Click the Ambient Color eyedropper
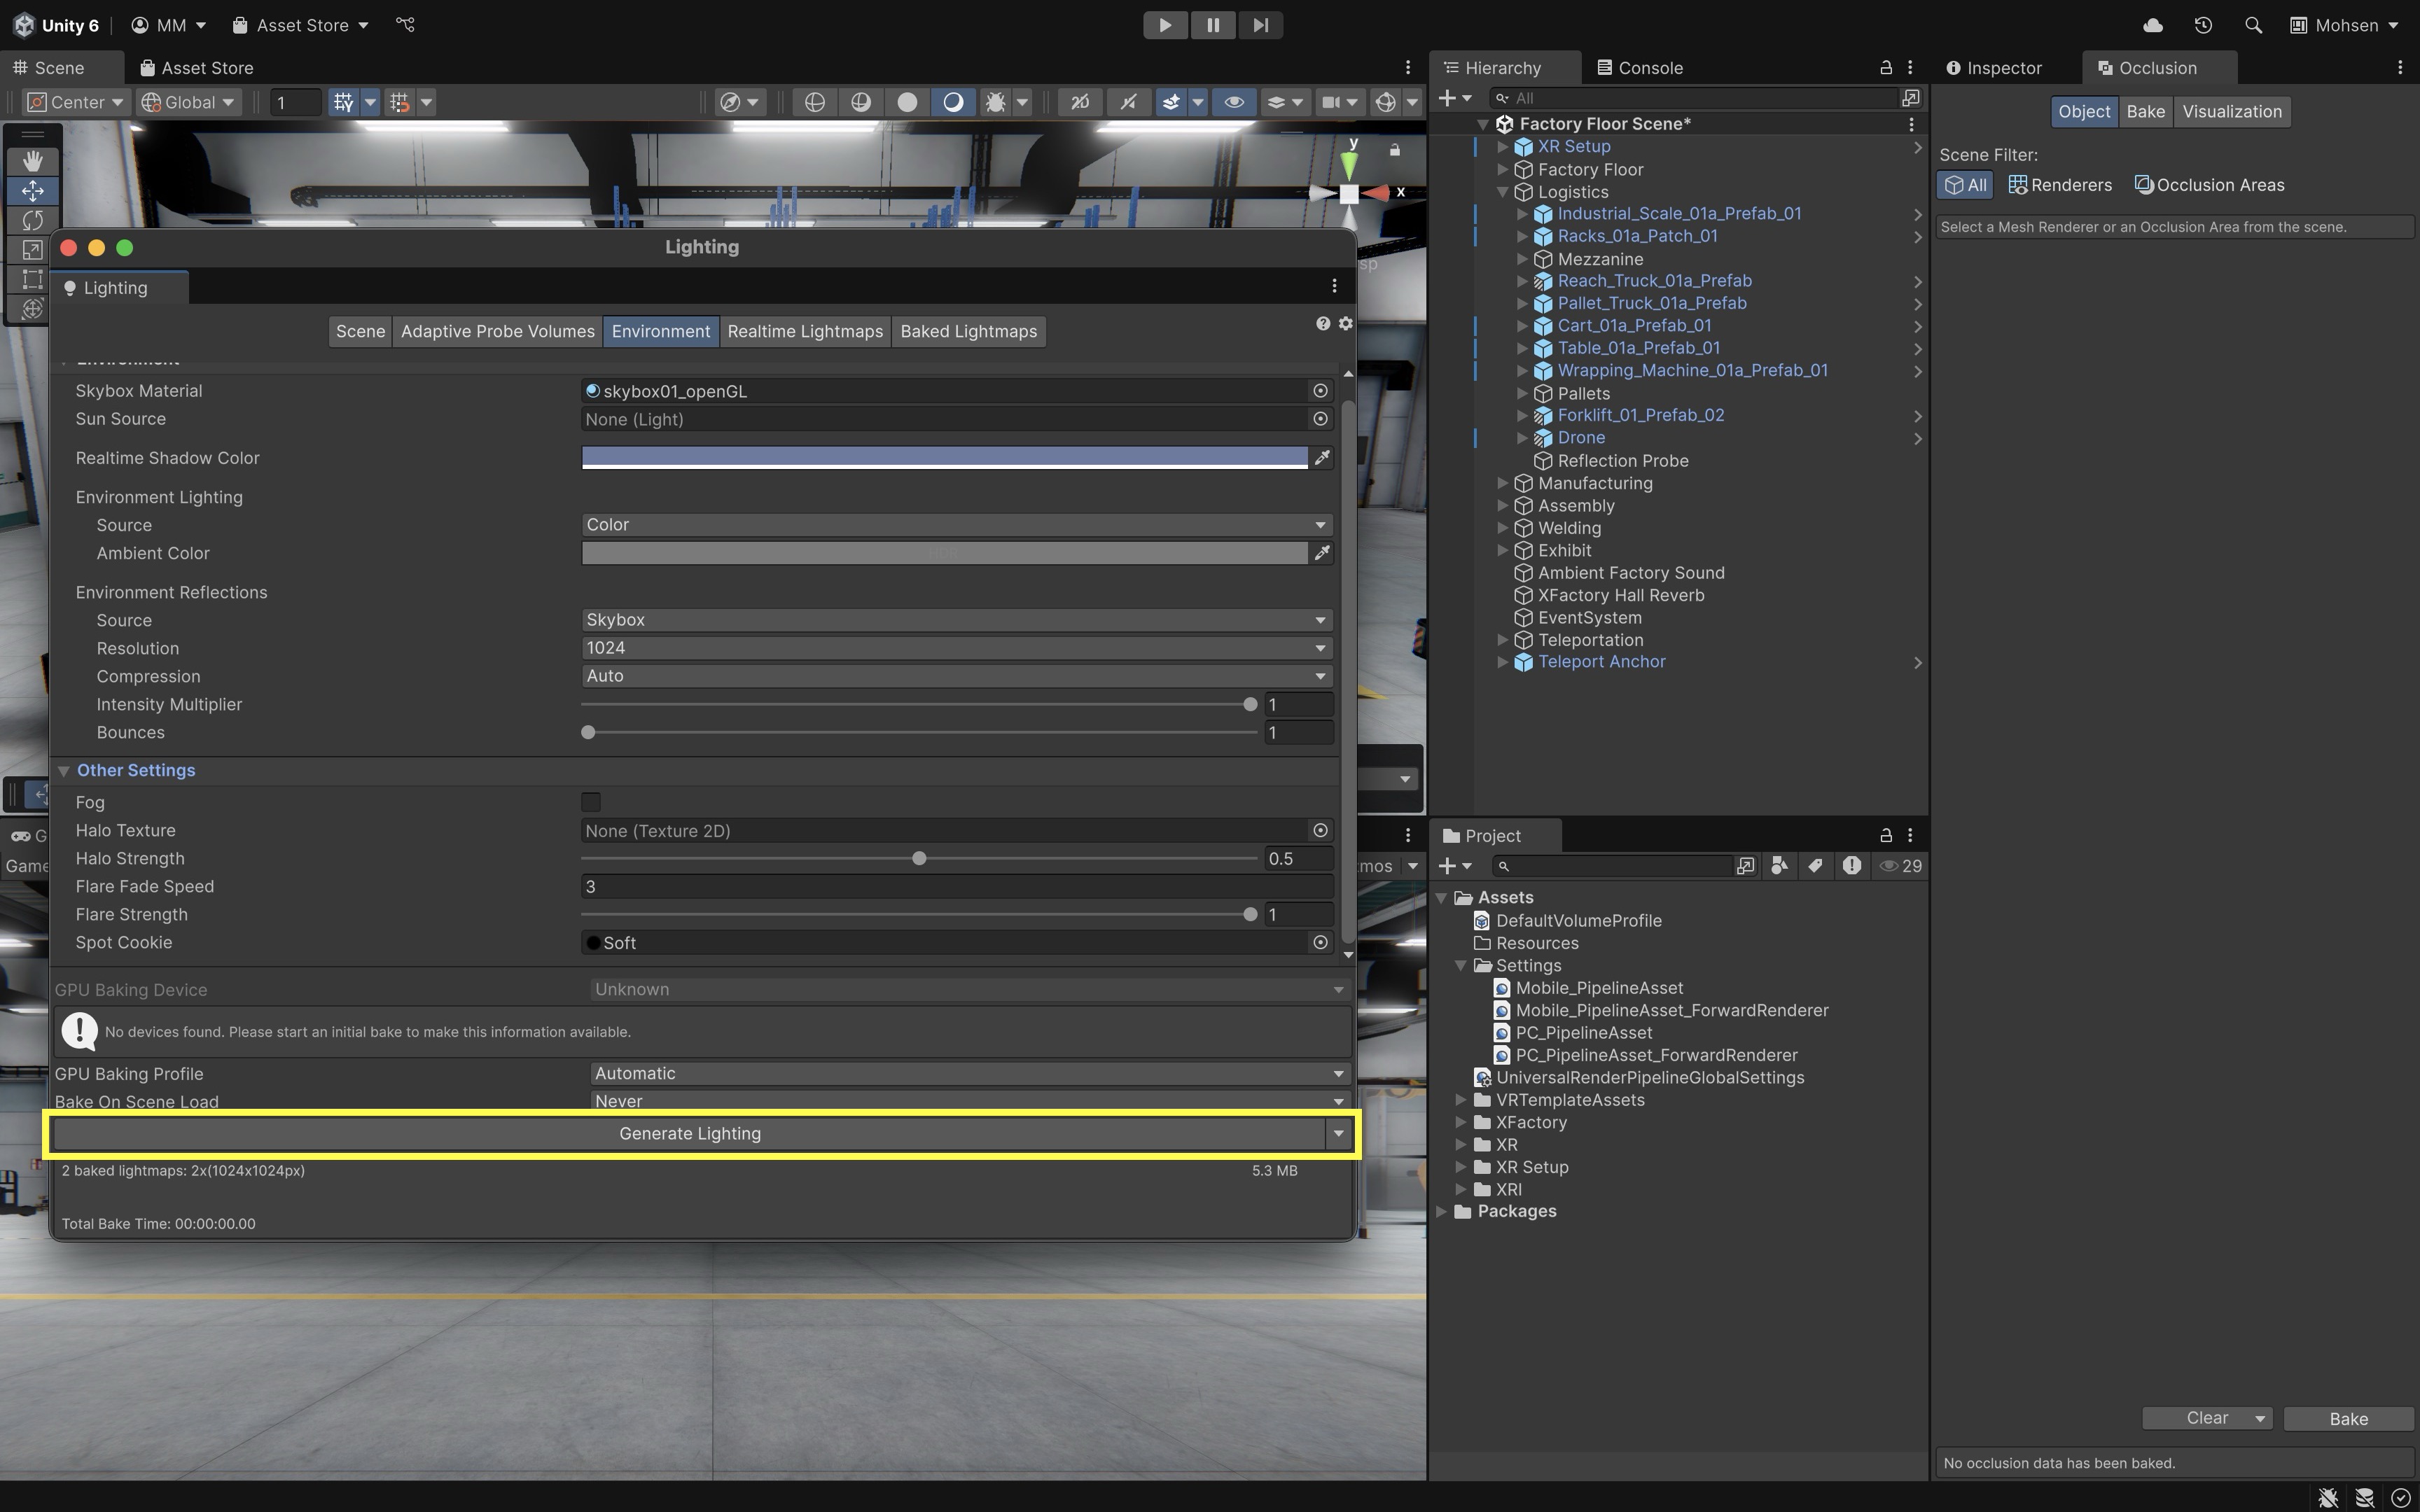 [1322, 553]
